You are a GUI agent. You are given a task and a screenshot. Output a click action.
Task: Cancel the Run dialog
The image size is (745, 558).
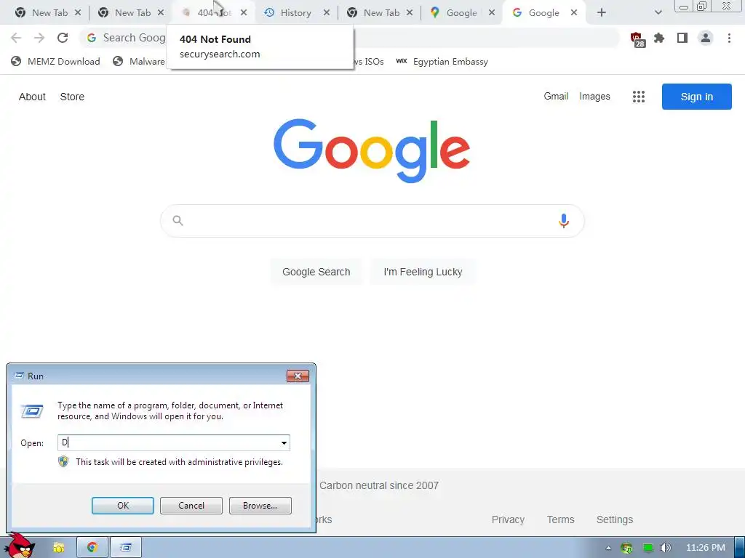coord(191,506)
